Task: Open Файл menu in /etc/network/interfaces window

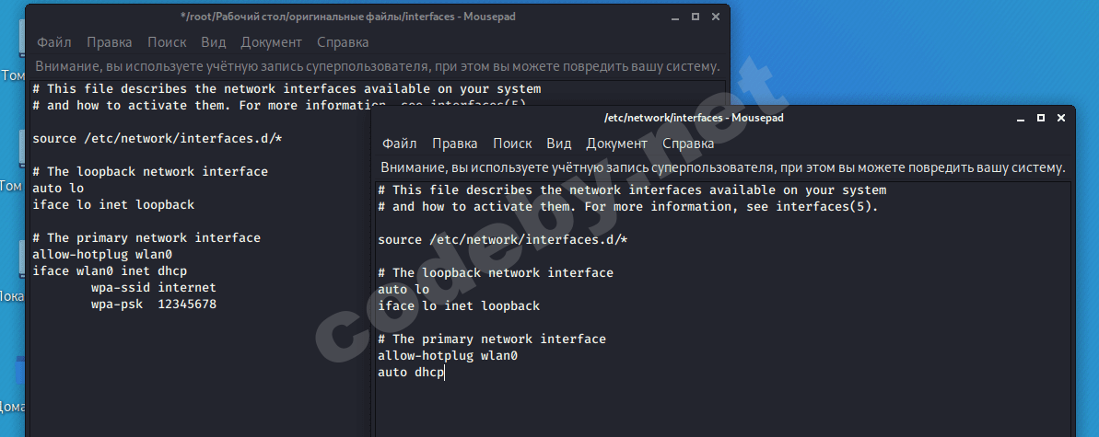Action: point(400,144)
